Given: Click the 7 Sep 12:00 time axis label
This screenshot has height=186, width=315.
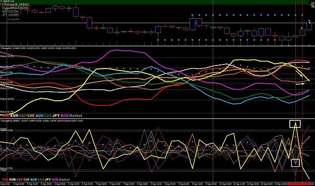Looking at the screenshot, I should pyautogui.click(x=115, y=184).
